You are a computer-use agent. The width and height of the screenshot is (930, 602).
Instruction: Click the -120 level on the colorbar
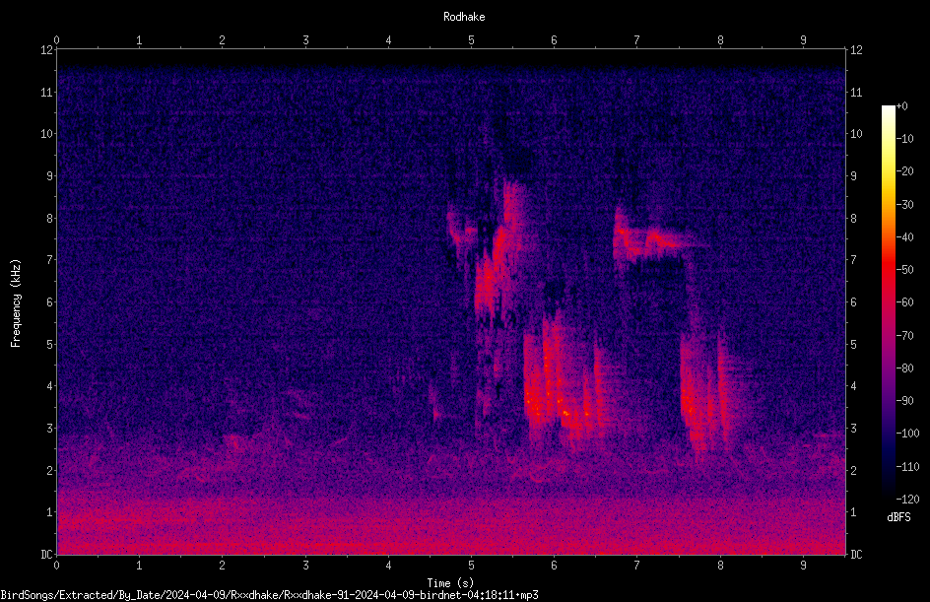[x=906, y=500]
